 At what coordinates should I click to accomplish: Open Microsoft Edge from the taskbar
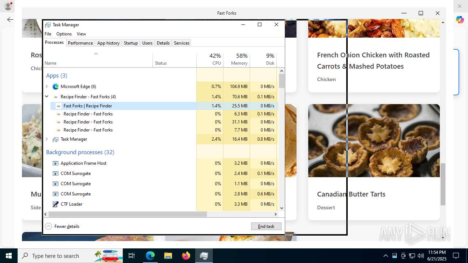pyautogui.click(x=150, y=256)
